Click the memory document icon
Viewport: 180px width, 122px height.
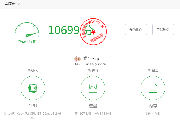coord(153,88)
